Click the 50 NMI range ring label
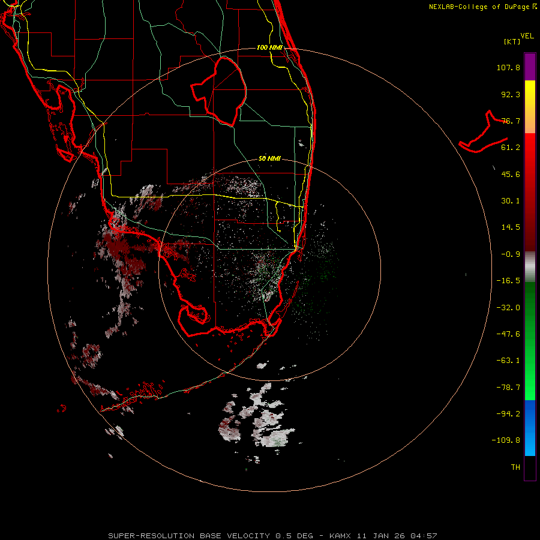 (269, 158)
